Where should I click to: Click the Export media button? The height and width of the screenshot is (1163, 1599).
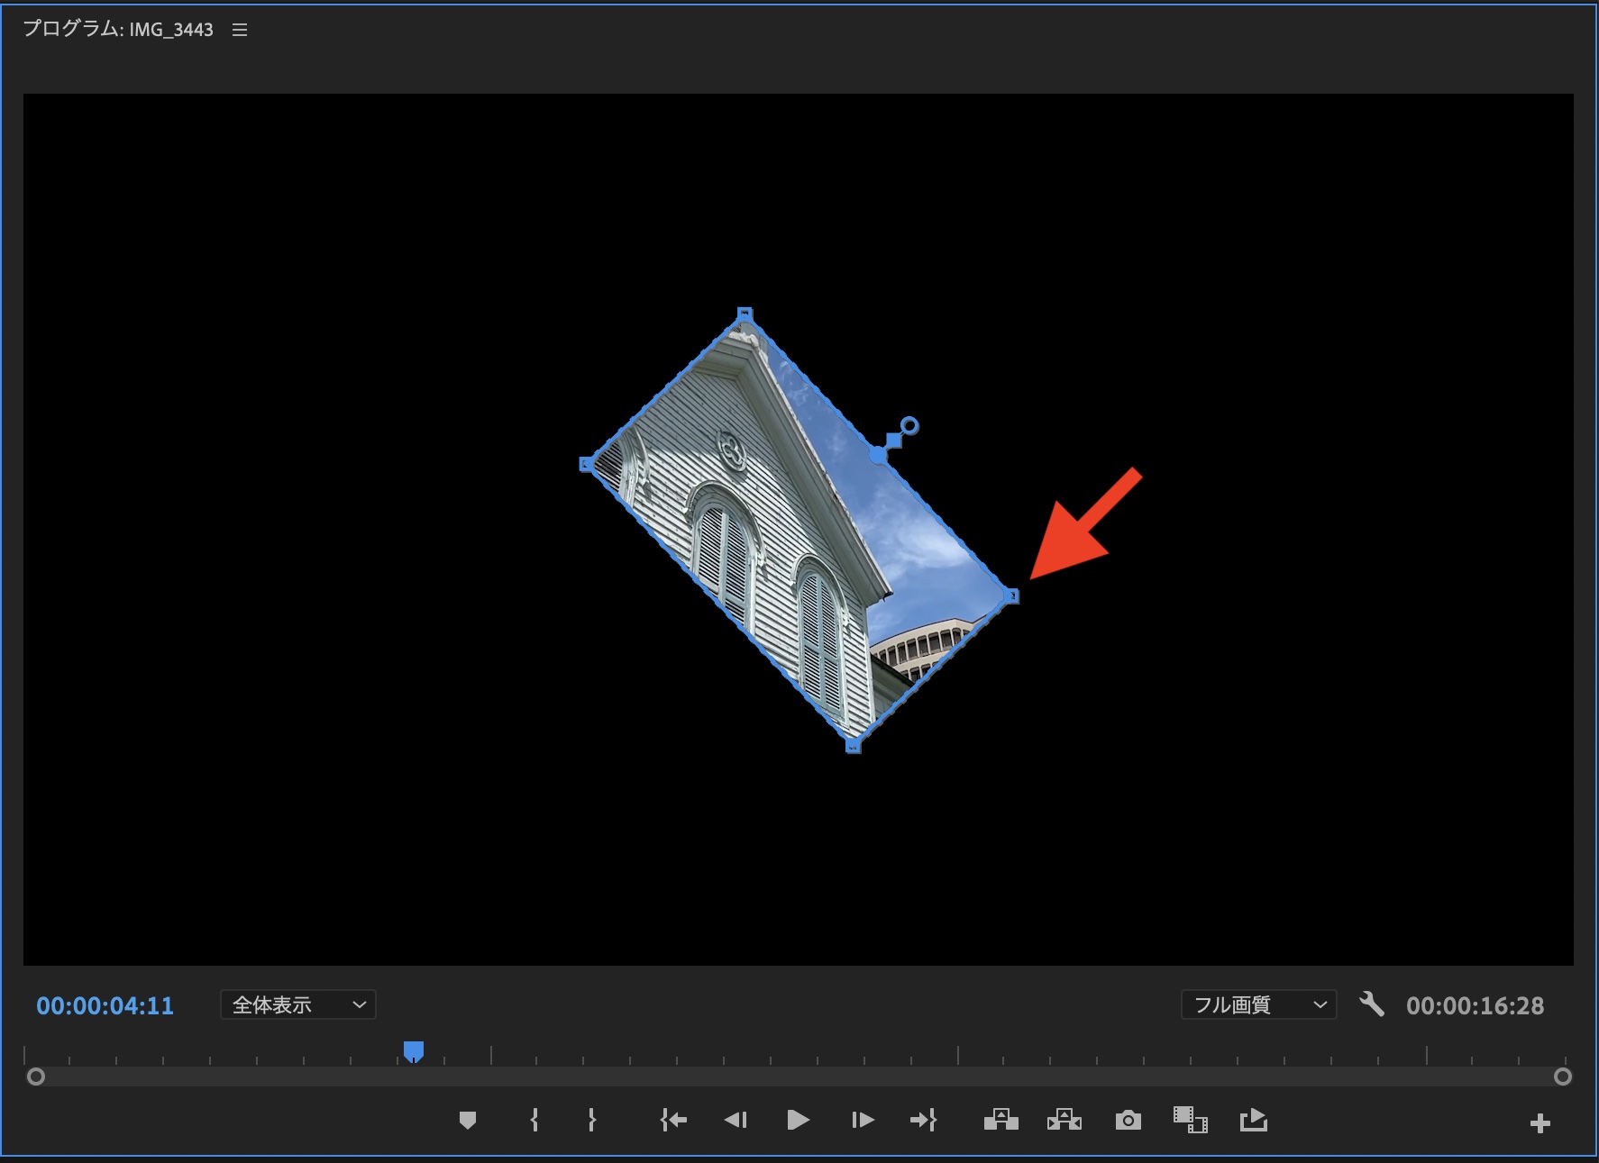[x=1254, y=1120]
